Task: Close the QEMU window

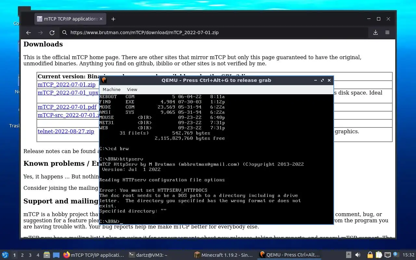Action: (329, 80)
